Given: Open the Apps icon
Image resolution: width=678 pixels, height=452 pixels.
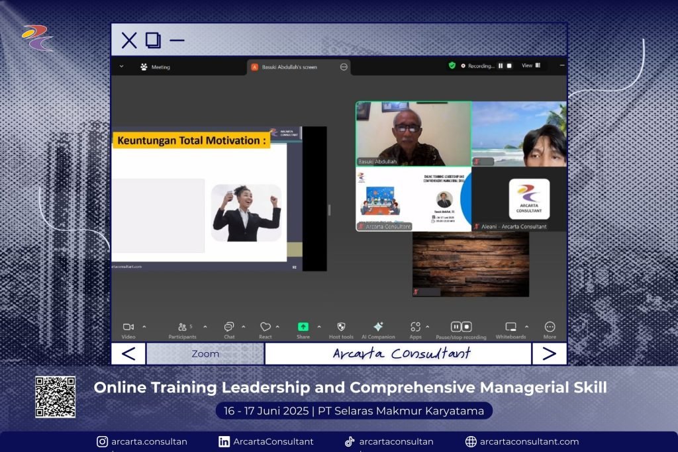Looking at the screenshot, I should [x=415, y=327].
